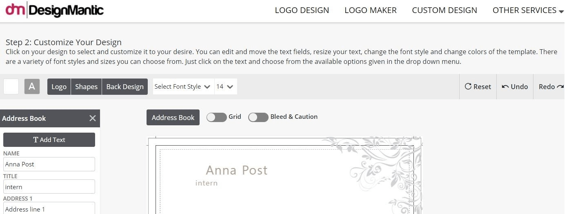Click the Shapes button
This screenshot has width=580, height=214.
click(x=86, y=87)
